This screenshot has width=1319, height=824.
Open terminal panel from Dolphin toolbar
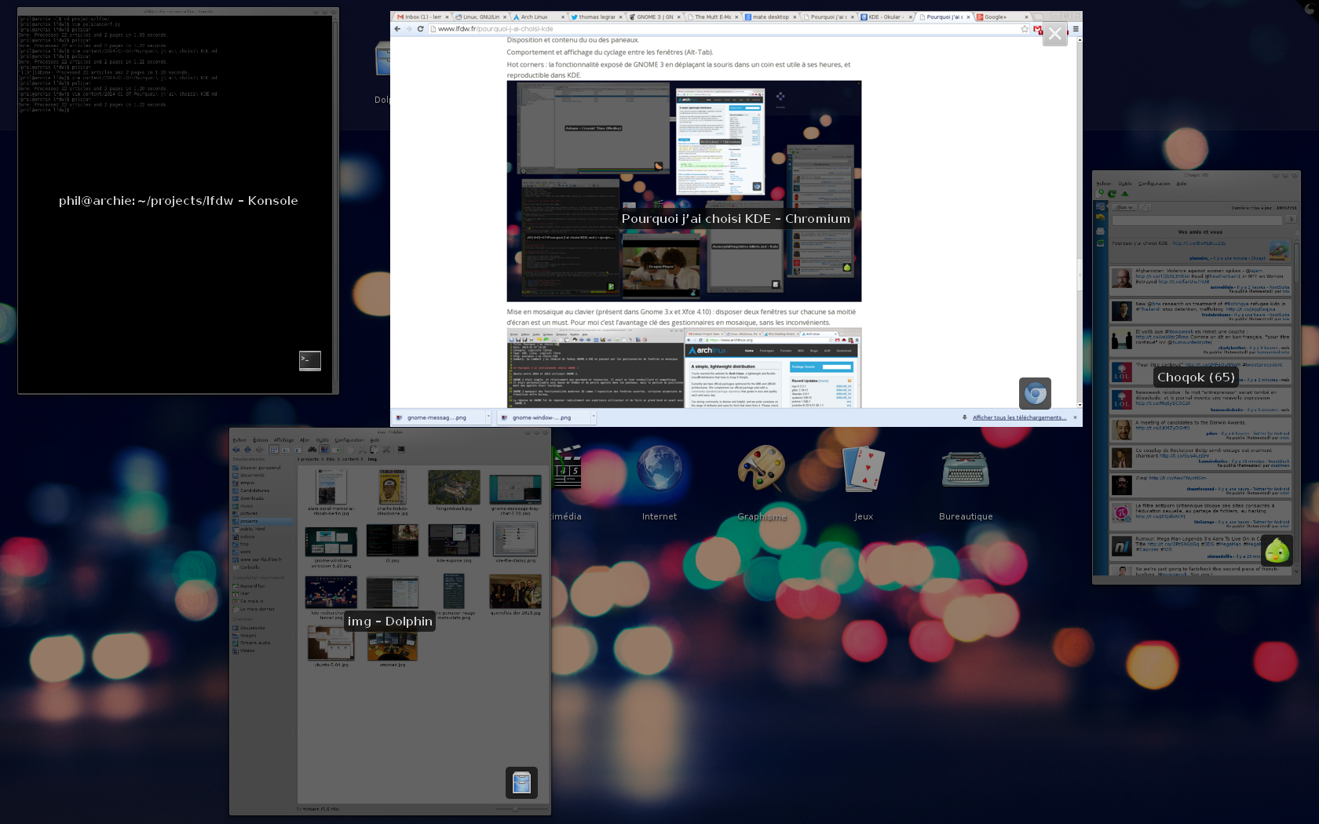[x=401, y=450]
